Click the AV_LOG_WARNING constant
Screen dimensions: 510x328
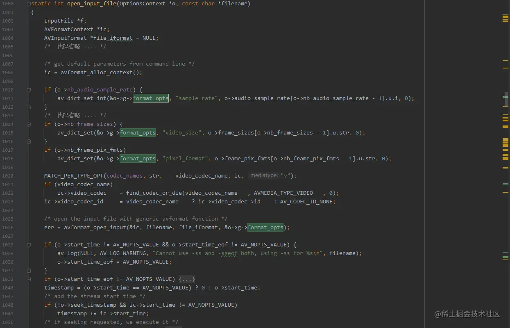pos(123,253)
